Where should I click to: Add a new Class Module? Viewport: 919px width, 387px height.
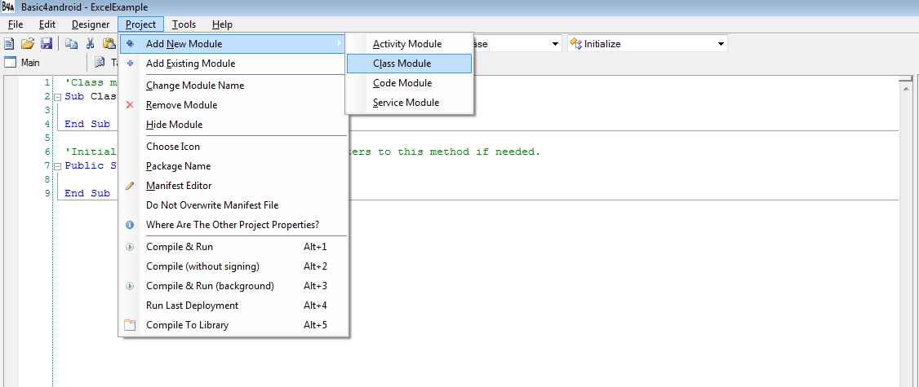point(409,64)
